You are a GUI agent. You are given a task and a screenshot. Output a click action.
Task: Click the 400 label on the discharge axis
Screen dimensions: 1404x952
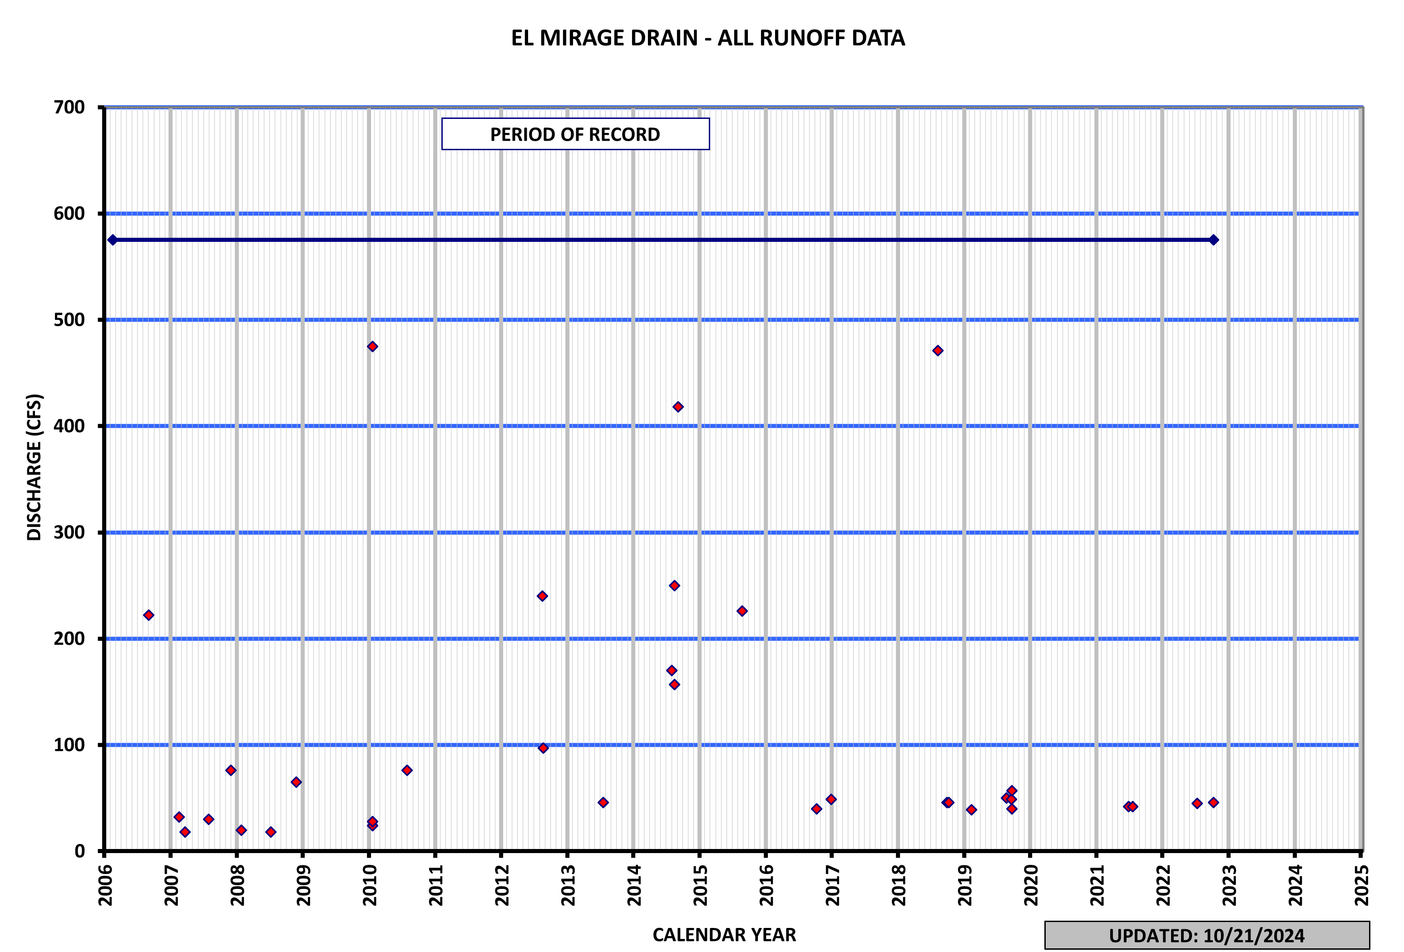click(69, 426)
